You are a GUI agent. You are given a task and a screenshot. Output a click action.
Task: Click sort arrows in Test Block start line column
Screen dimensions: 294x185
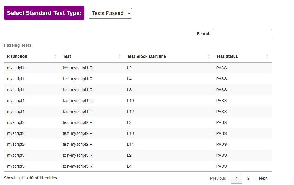209,56
